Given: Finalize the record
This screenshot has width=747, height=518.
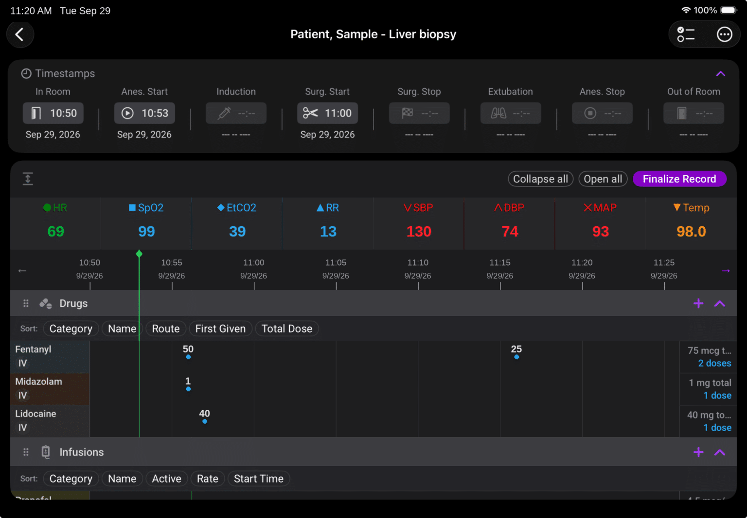Looking at the screenshot, I should pyautogui.click(x=679, y=179).
